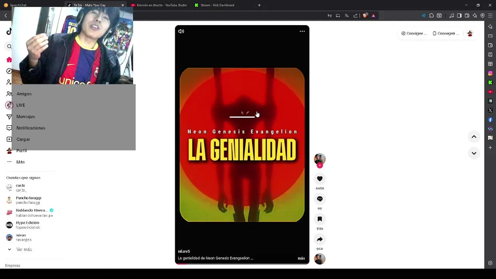Go back with the browser back arrow
The width and height of the screenshot is (496, 279).
6,15
